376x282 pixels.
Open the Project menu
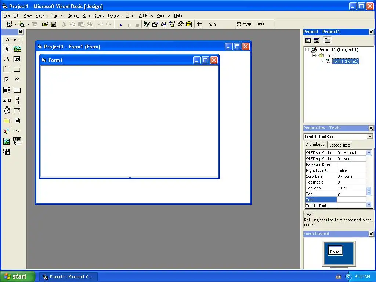(x=41, y=15)
